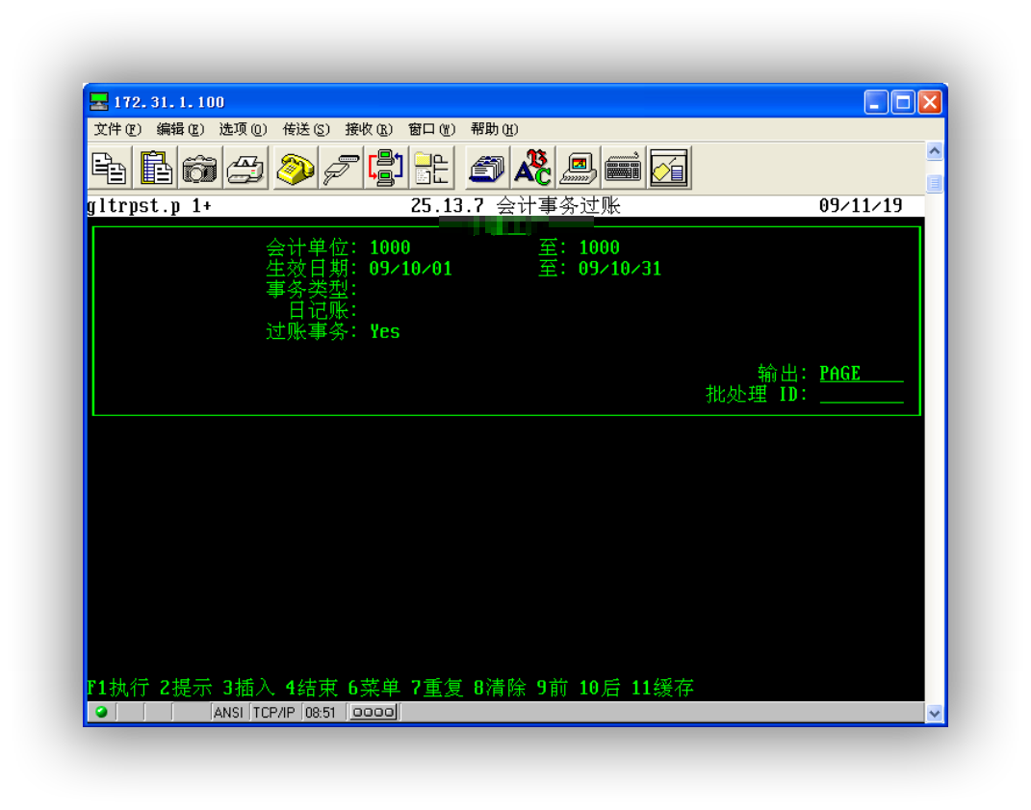Click the 08:51 status bar timer
This screenshot has width=1031, height=810.
(321, 713)
